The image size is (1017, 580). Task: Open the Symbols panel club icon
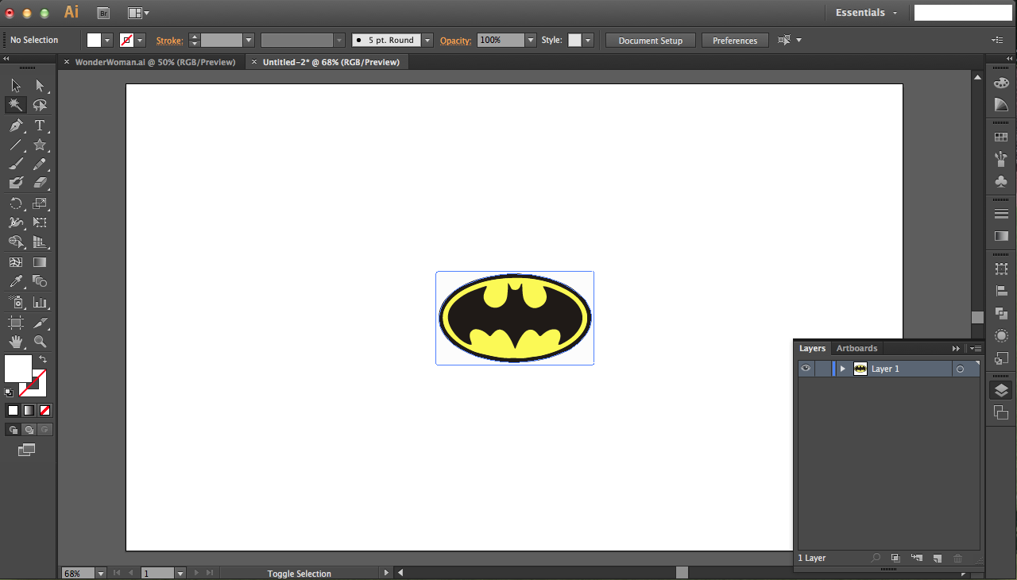(1001, 181)
